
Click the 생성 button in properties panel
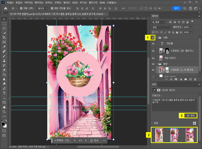(x=191, y=115)
